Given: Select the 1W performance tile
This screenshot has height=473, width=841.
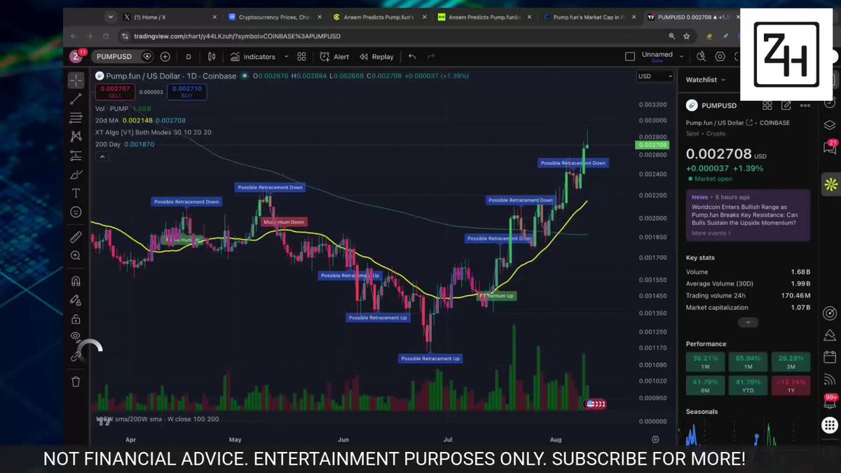Looking at the screenshot, I should pyautogui.click(x=705, y=362).
